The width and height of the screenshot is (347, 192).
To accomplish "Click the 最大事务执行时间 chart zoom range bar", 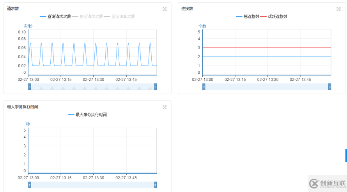I will 92,185.
